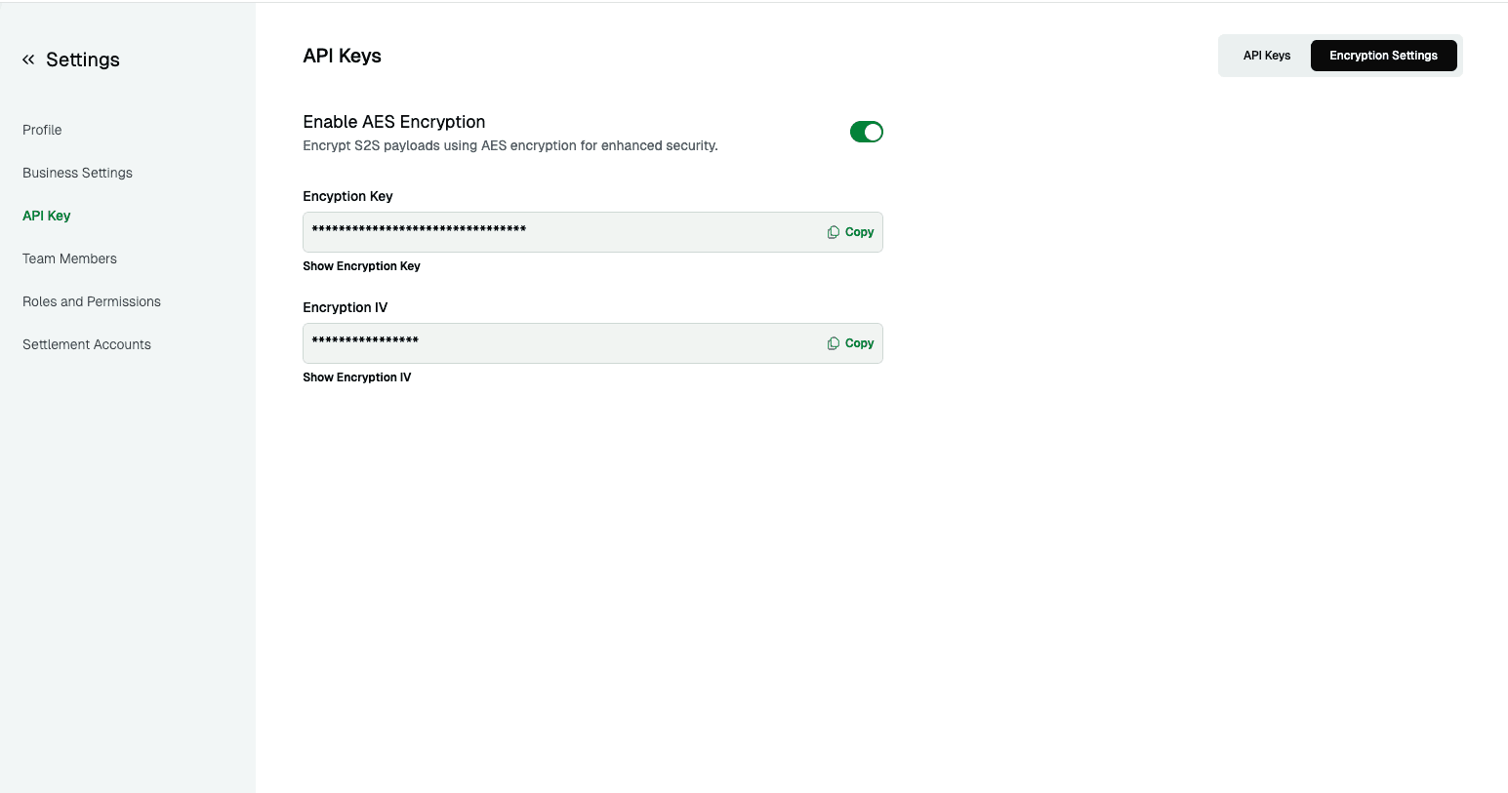Screen dimensions: 1508x793
Task: Navigate to Team Members
Action: [69, 258]
